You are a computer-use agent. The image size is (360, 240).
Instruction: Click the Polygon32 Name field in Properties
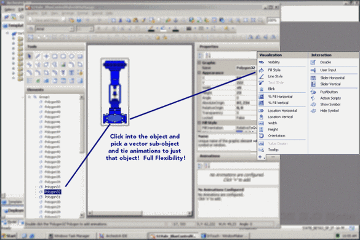pyautogui.click(x=246, y=68)
